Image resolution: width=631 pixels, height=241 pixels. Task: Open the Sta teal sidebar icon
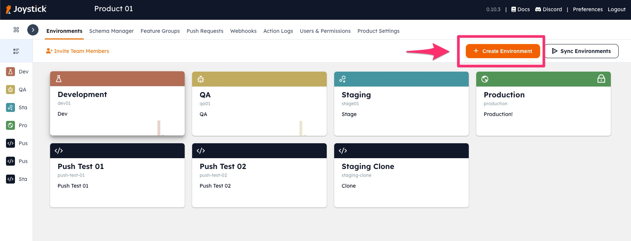(x=10, y=107)
